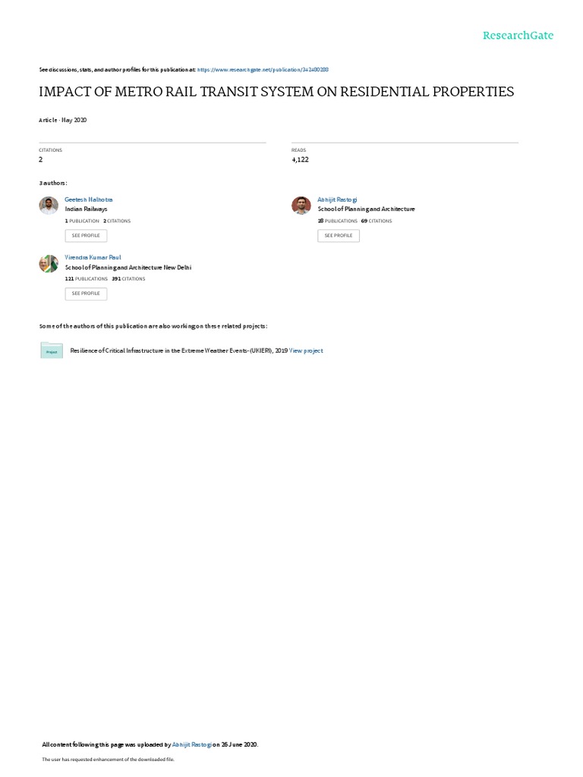Open Geetesh Malhotra author name link
The height and width of the screenshot is (777, 583).
pyautogui.click(x=89, y=200)
